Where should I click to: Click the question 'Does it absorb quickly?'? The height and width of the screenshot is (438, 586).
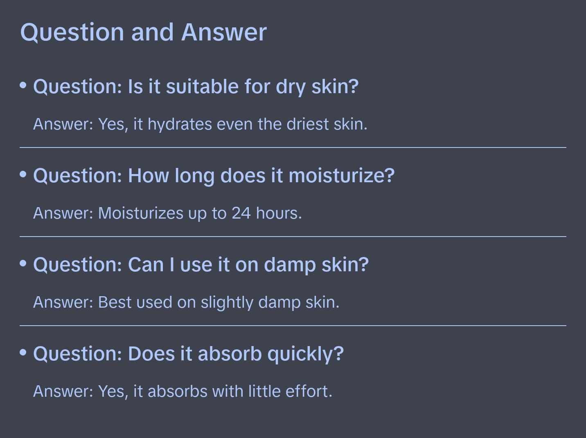pyautogui.click(x=188, y=354)
